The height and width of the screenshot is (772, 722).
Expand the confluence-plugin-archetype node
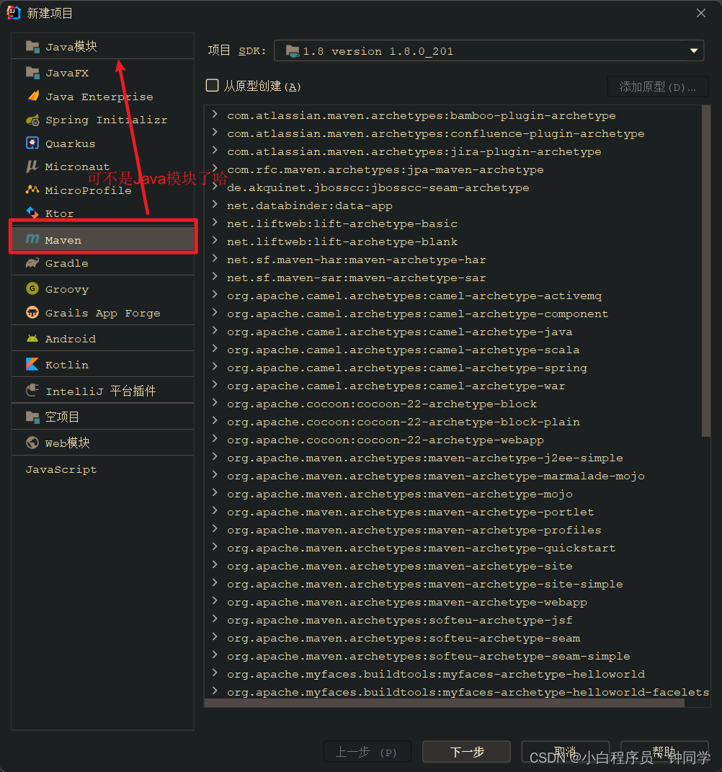click(x=215, y=133)
